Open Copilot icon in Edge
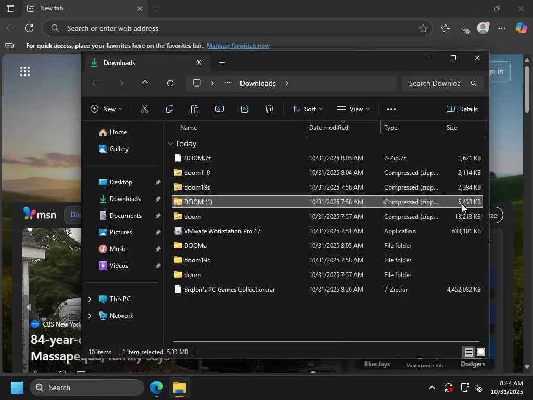533x400 pixels. click(521, 28)
